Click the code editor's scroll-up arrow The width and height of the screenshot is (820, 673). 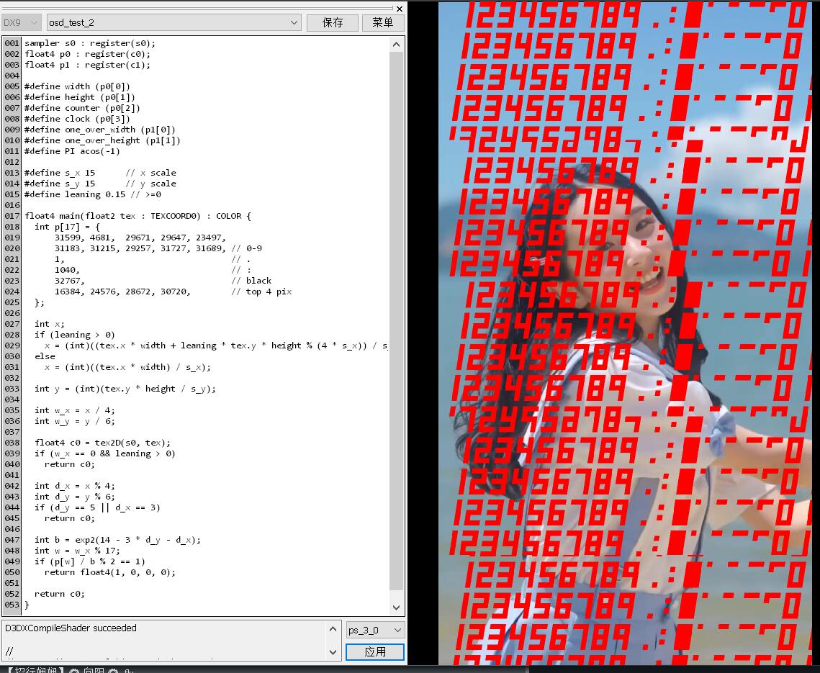[397, 44]
